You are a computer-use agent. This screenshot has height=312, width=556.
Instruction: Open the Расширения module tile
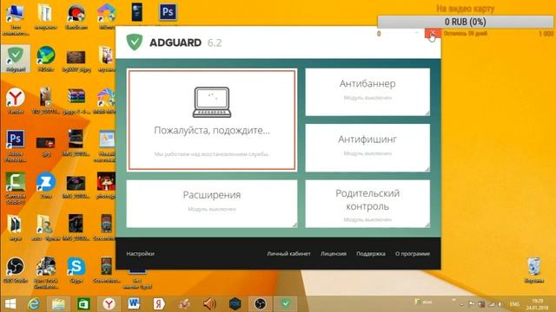(x=212, y=204)
